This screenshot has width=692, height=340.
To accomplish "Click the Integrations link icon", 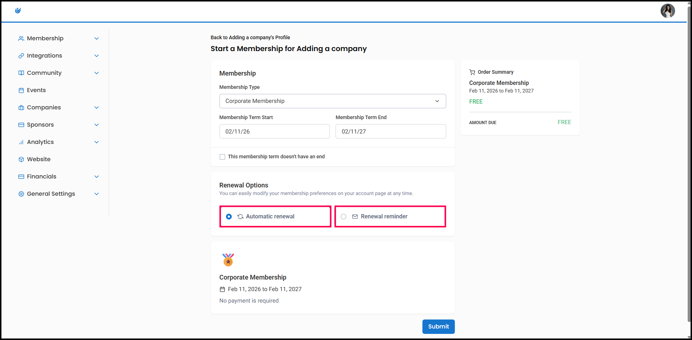I will pyautogui.click(x=21, y=56).
